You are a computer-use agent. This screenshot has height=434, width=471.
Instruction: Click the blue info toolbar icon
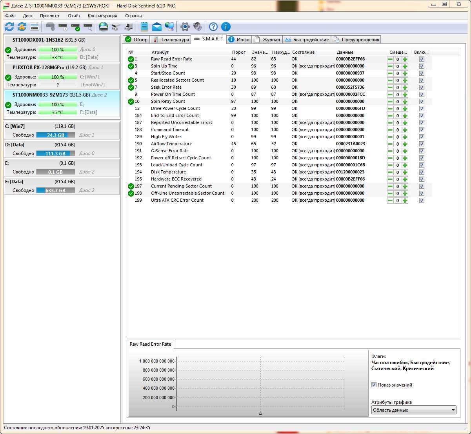[x=225, y=27]
